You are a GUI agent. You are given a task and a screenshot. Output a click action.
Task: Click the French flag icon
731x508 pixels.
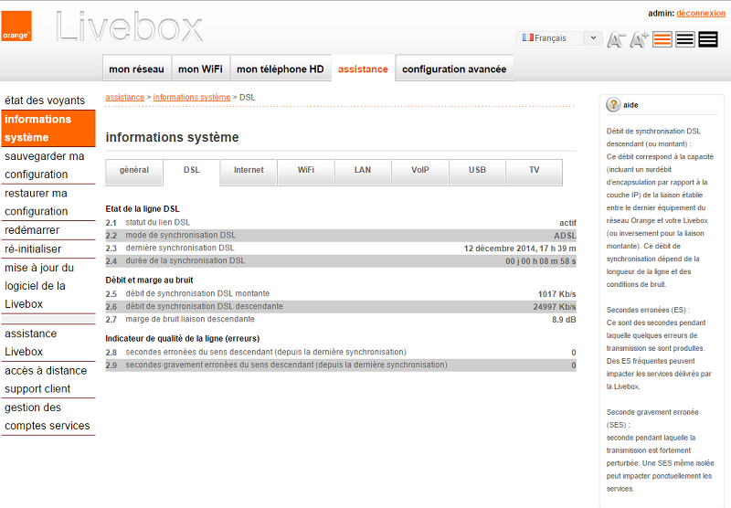pos(528,37)
